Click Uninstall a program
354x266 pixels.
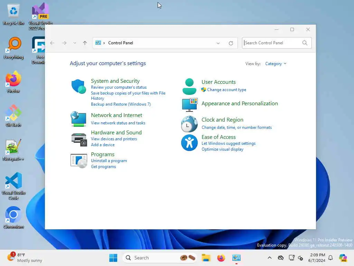[x=109, y=161]
